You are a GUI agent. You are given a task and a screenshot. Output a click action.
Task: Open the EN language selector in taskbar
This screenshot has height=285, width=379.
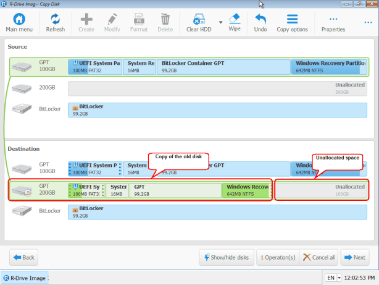330,277
